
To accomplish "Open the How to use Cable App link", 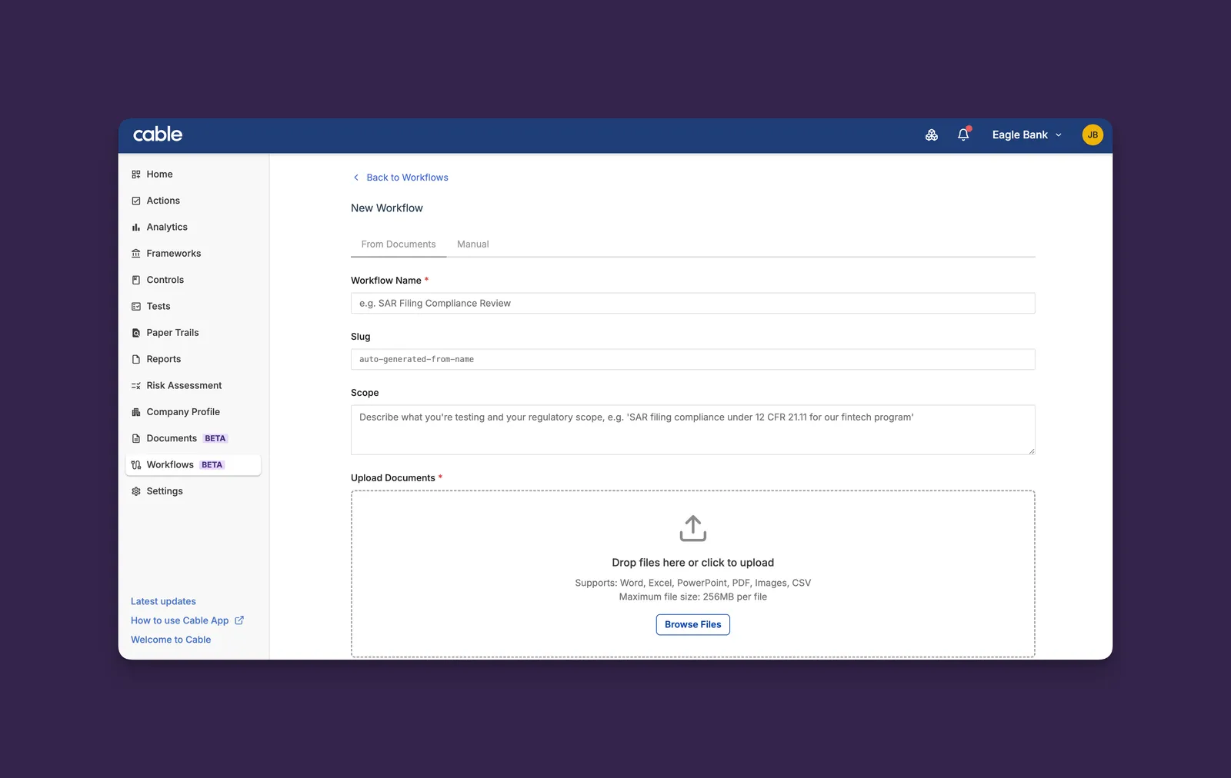I will pyautogui.click(x=180, y=620).
